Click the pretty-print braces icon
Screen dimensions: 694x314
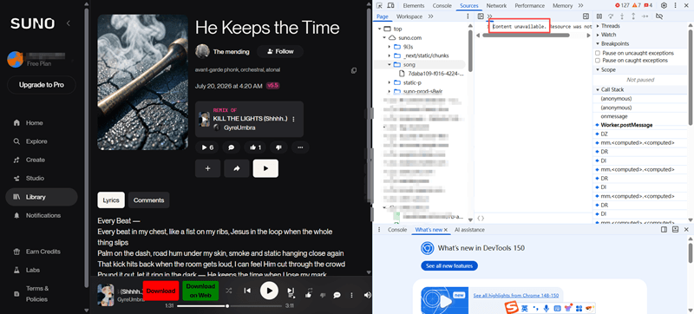click(x=481, y=218)
